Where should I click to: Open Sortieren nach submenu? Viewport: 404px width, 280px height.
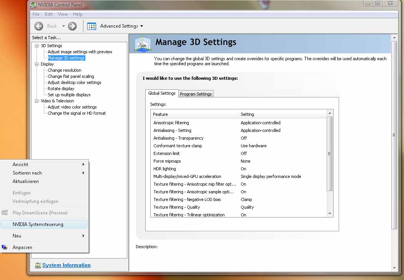pos(44,173)
